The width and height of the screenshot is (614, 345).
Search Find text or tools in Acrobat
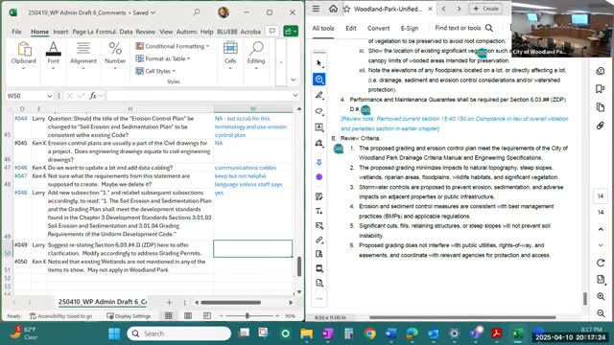(463, 28)
